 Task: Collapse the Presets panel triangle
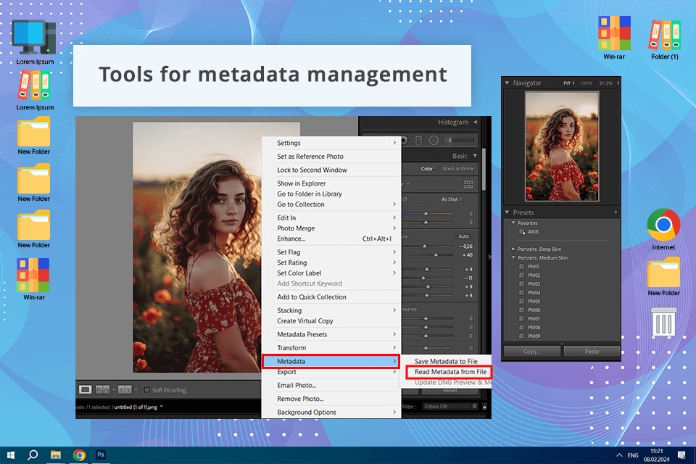point(507,212)
